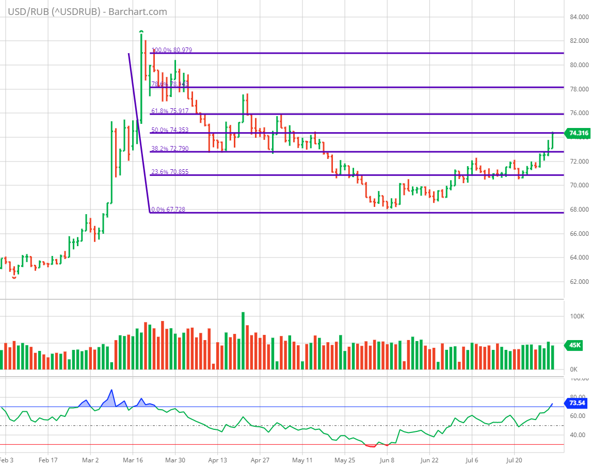
Task: Click the Jun 8 date label
Action: click(387, 460)
